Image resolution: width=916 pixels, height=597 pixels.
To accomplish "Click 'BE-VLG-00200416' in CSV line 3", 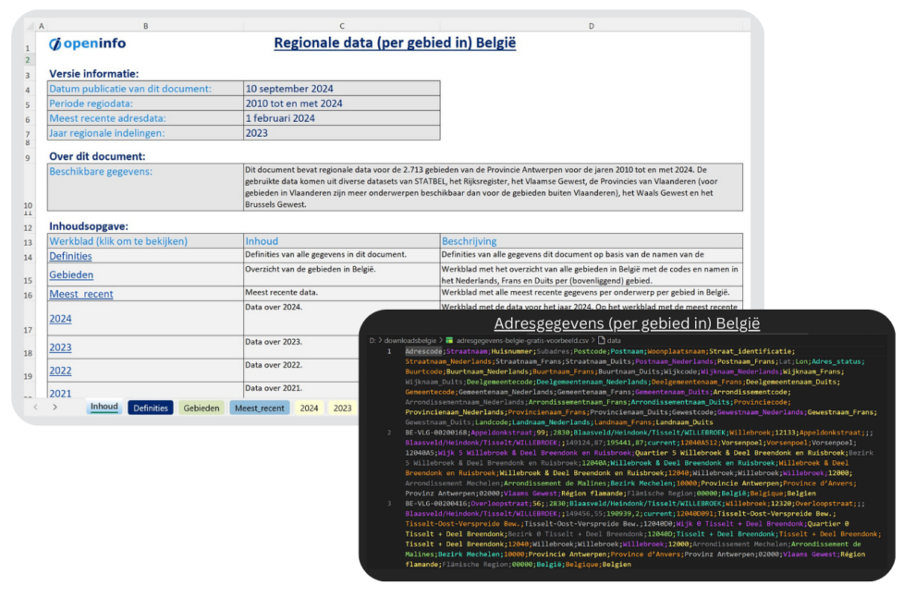I will click(436, 504).
